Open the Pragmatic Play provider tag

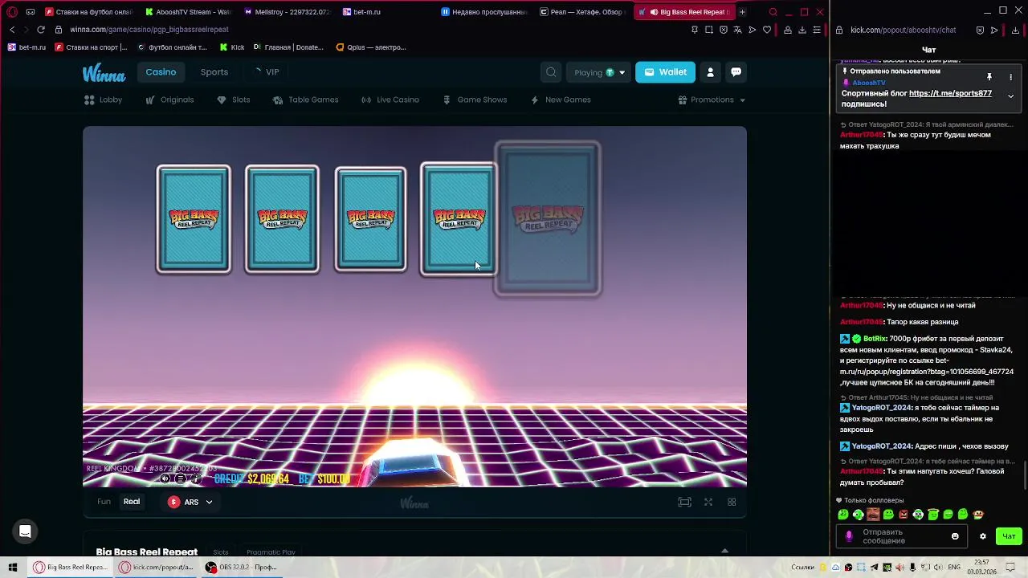(271, 552)
